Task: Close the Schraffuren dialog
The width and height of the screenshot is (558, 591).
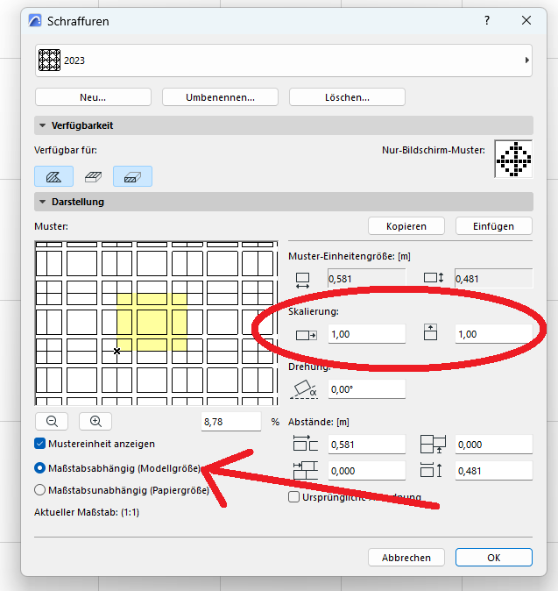Action: click(x=526, y=20)
